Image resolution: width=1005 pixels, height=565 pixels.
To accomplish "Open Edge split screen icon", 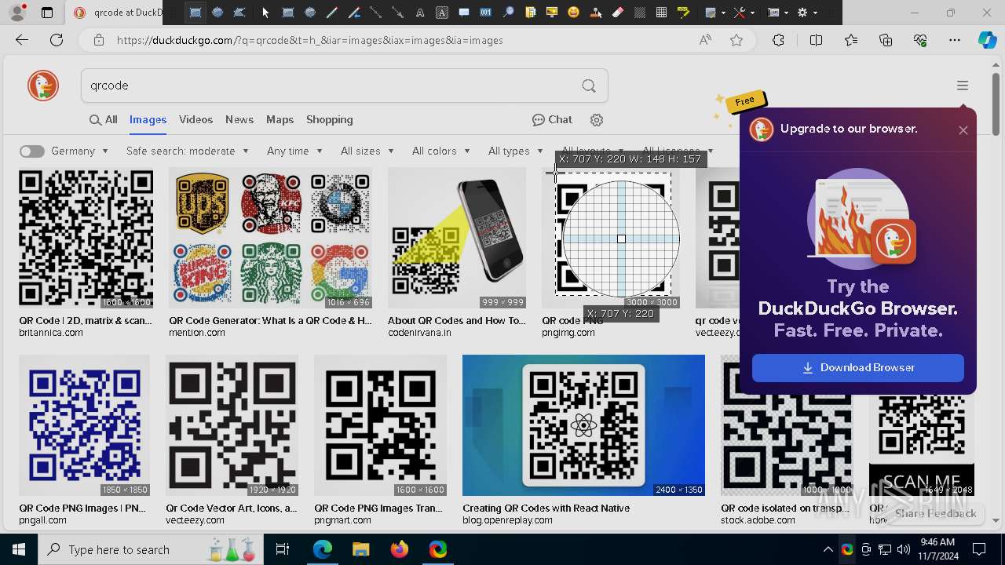I will pyautogui.click(x=816, y=40).
